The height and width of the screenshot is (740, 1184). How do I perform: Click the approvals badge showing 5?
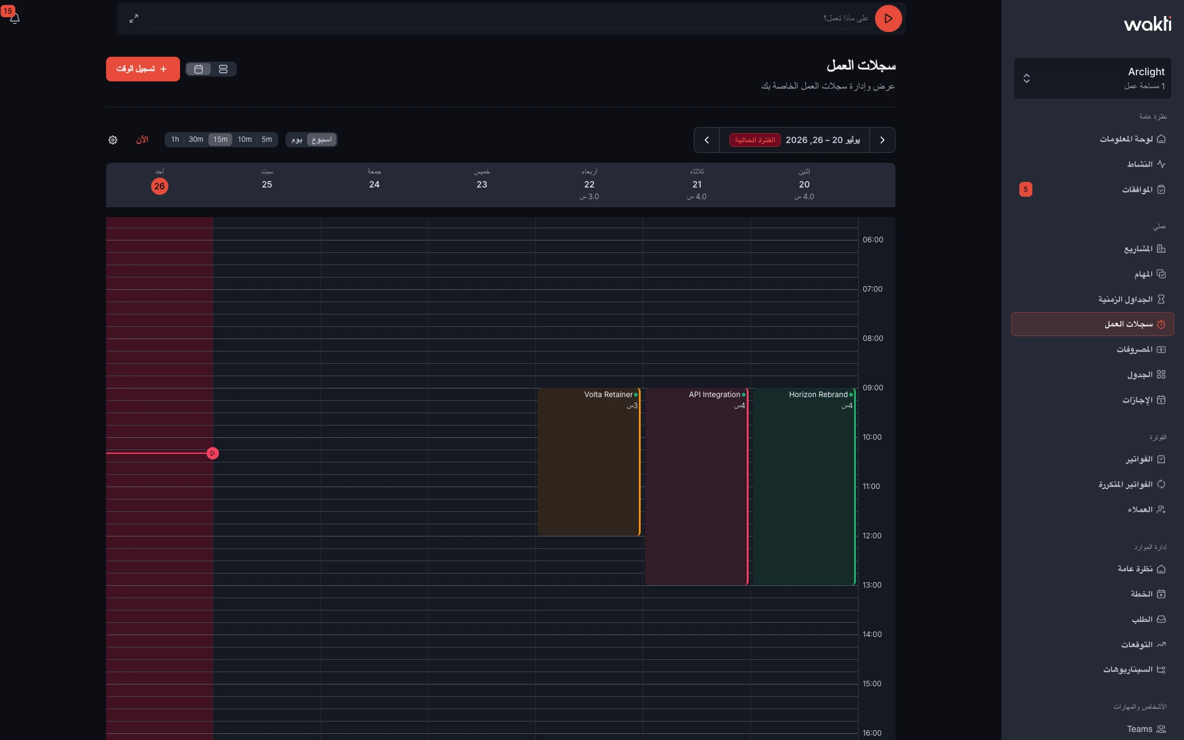click(1026, 189)
